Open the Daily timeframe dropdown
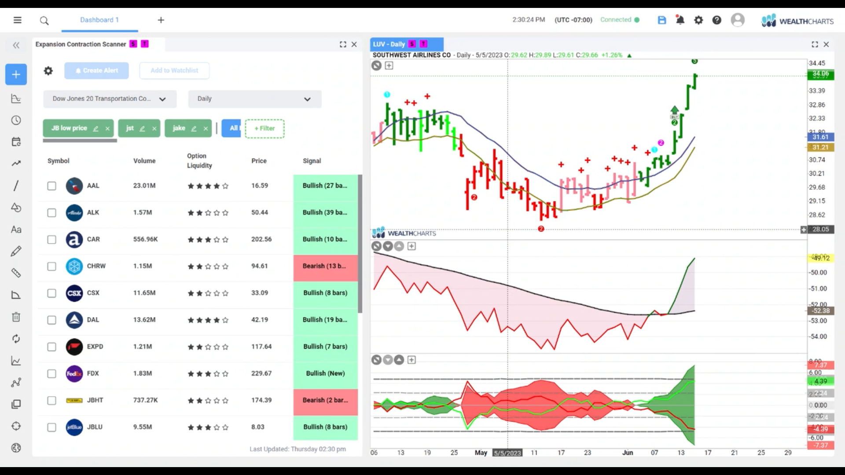This screenshot has height=475, width=845. [x=255, y=99]
